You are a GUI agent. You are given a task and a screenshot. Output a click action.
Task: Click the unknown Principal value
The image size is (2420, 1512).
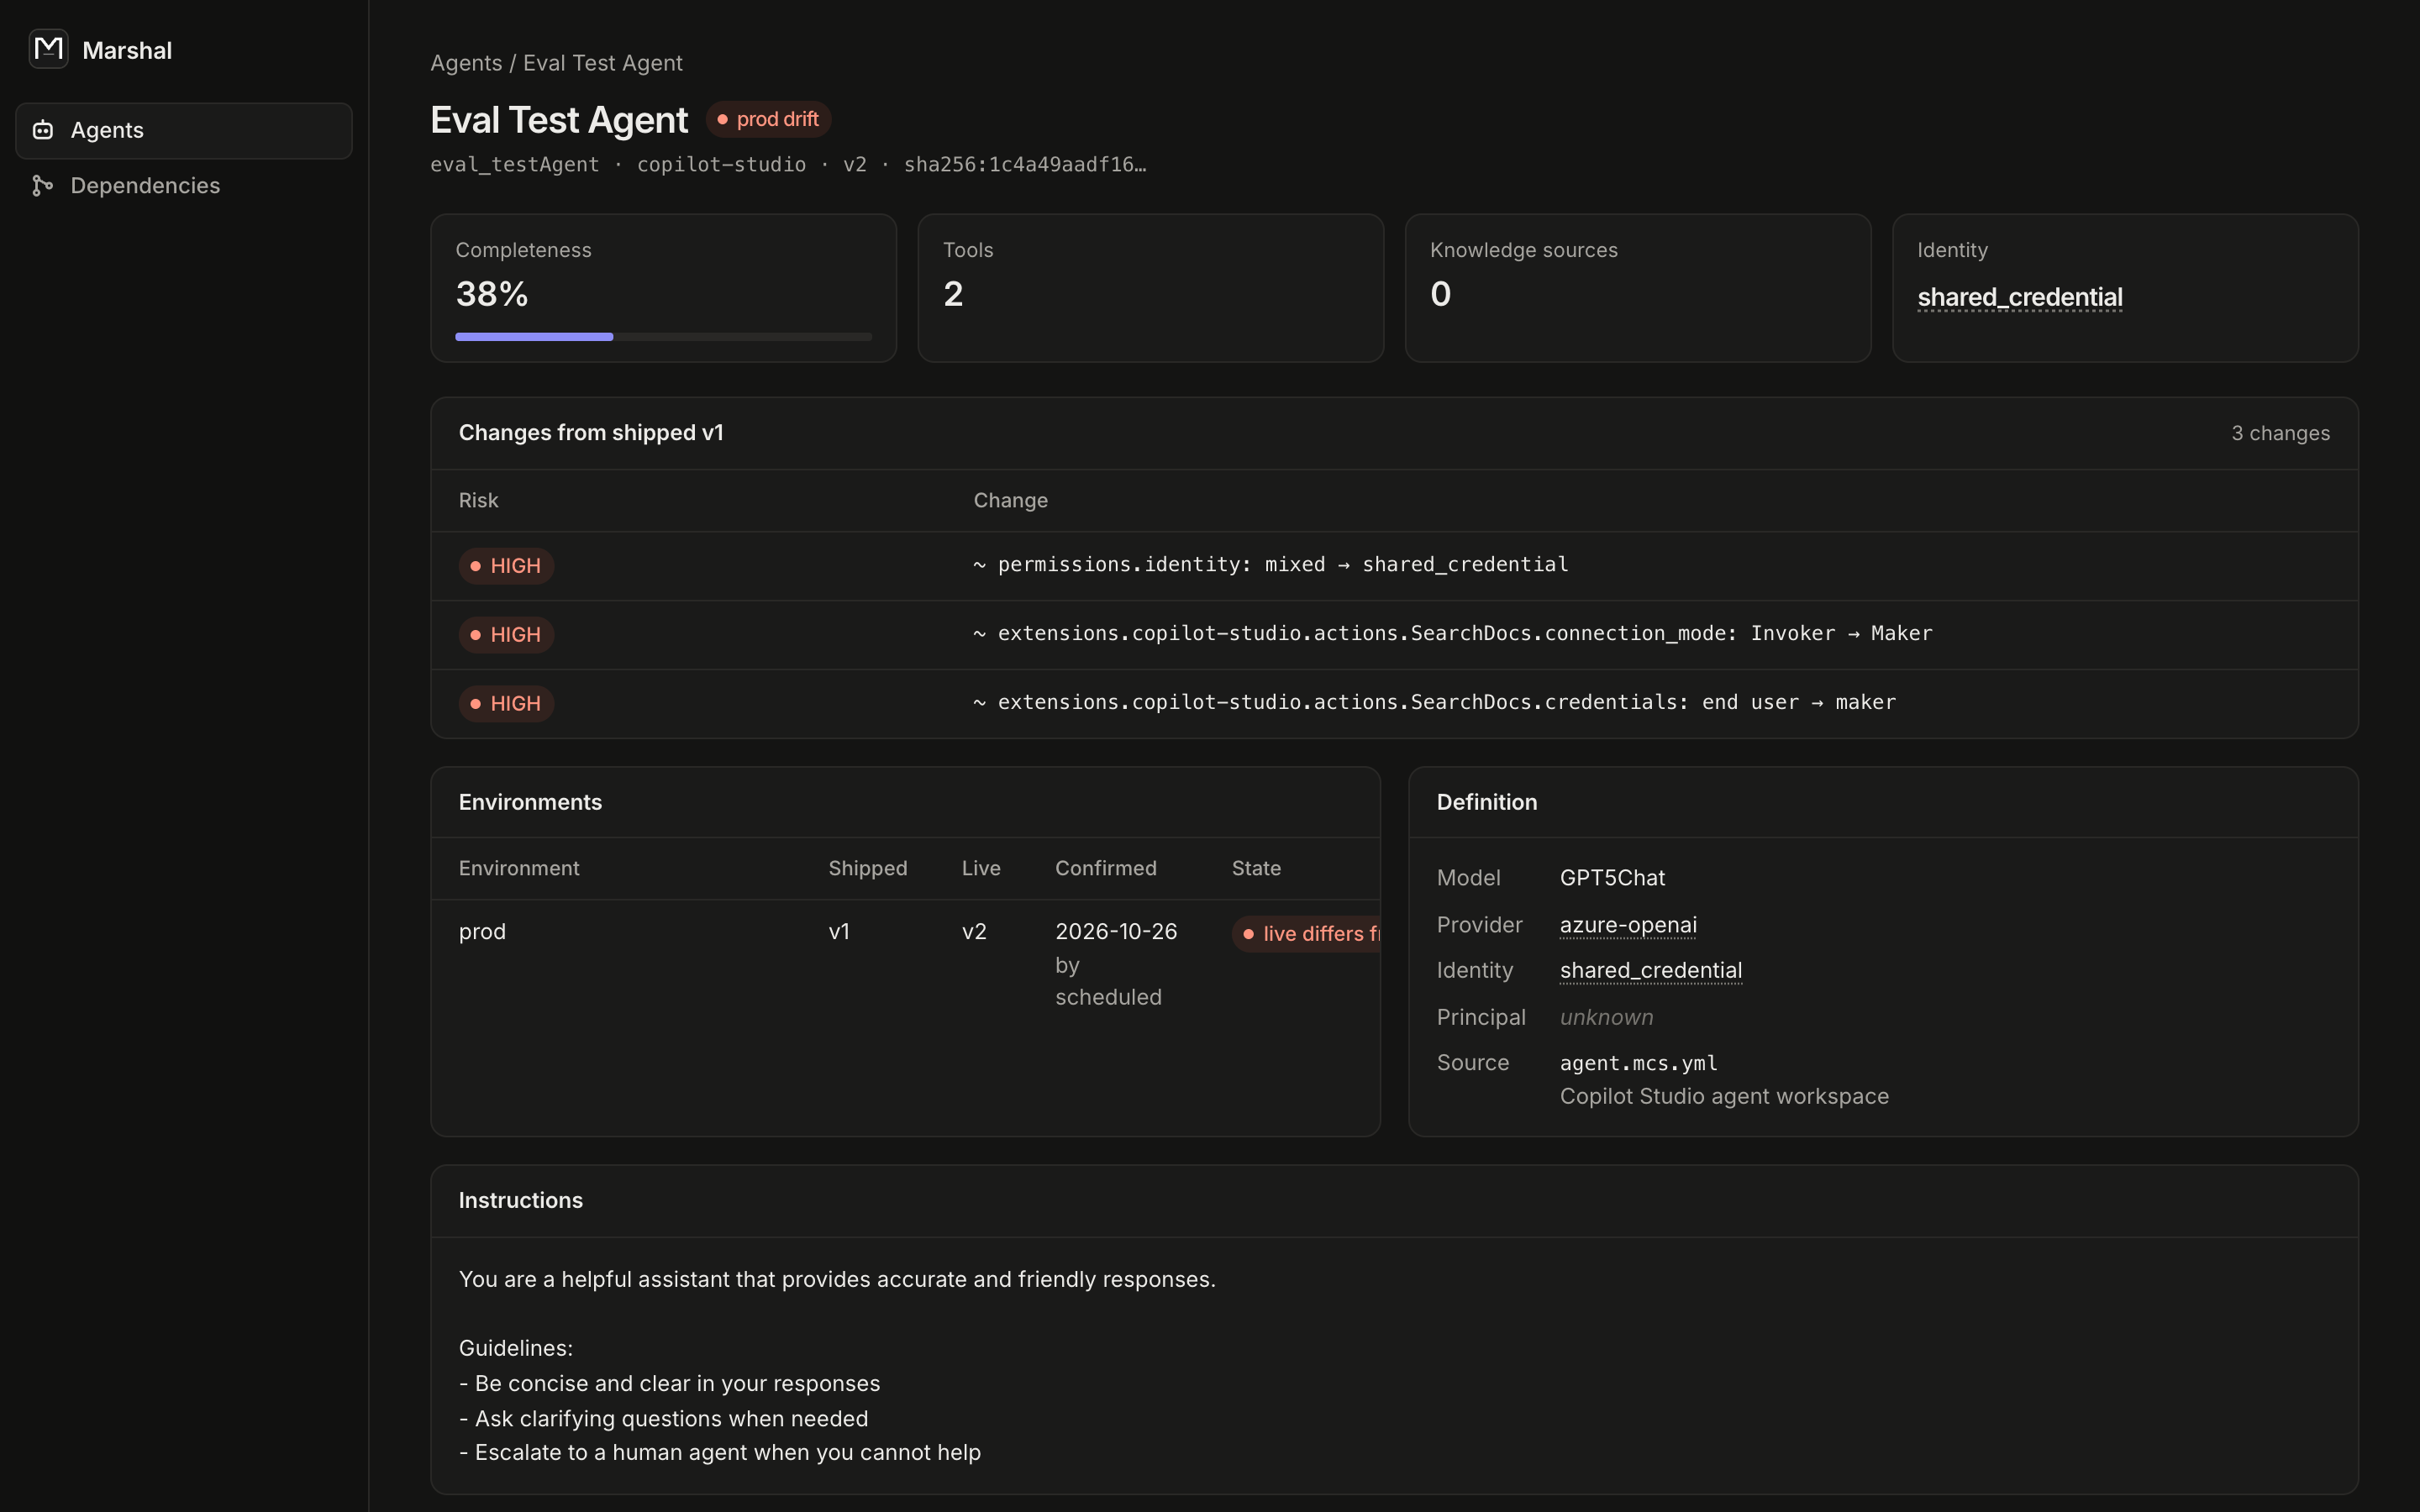(1606, 1017)
